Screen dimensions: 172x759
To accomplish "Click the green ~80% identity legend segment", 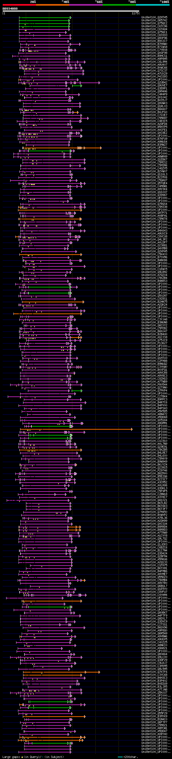I will tap(119, 5).
